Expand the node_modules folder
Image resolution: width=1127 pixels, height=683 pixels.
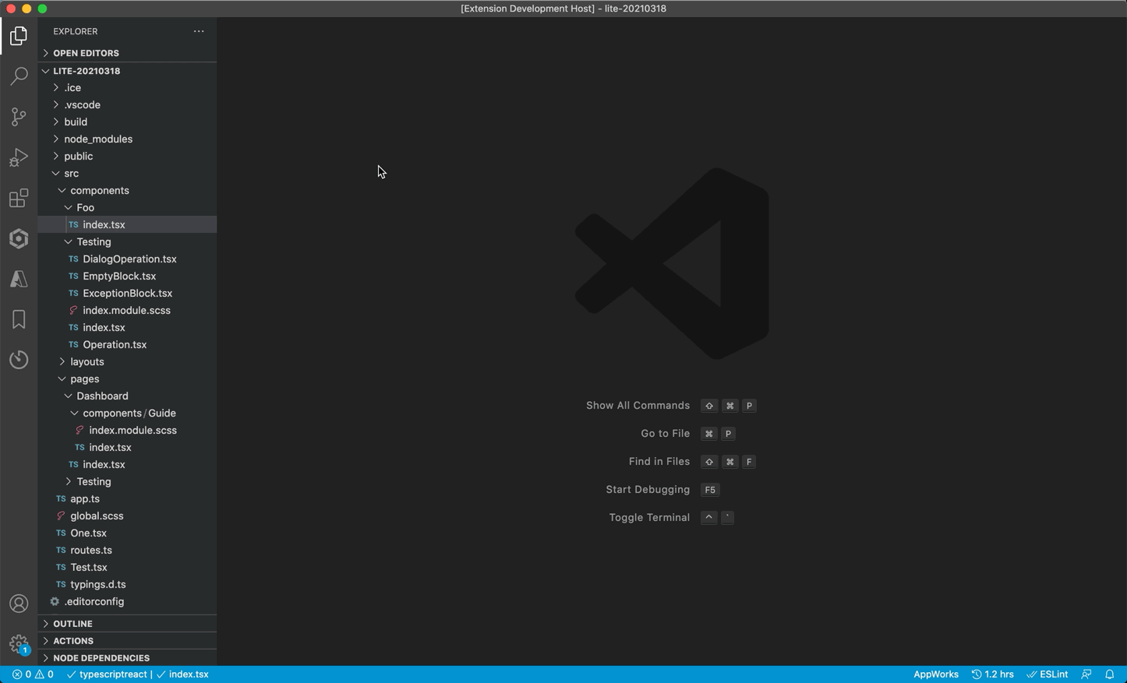point(127,139)
